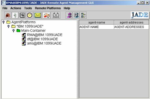
Task: Collapse the AgentPlatforms tree node
Action: tap(4, 22)
